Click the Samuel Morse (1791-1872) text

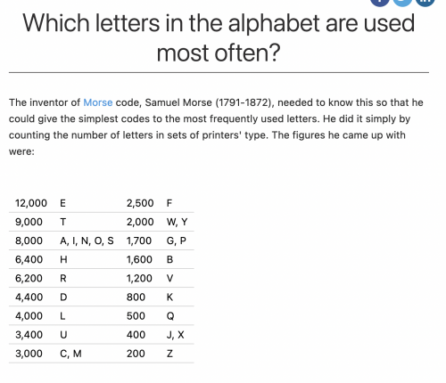pos(209,102)
